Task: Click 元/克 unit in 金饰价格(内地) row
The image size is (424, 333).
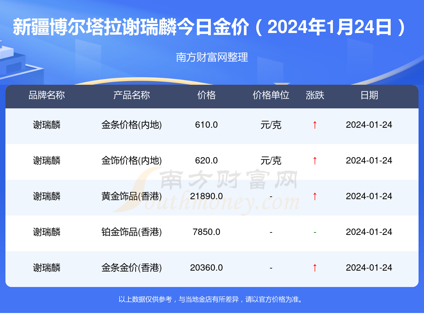Action: point(271,160)
